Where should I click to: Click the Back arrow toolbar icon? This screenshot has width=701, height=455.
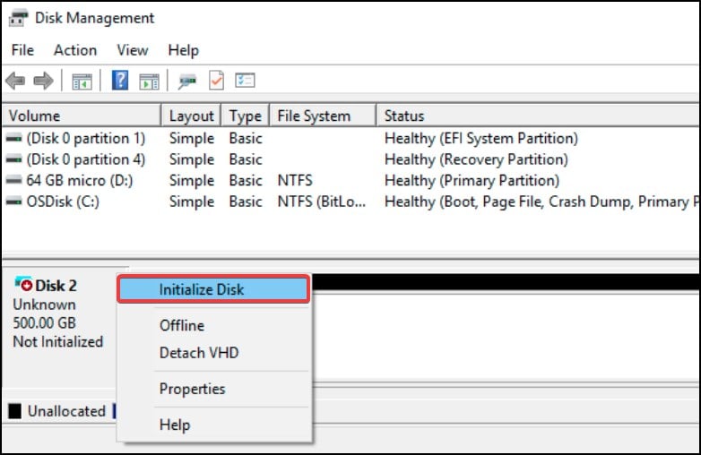[15, 81]
